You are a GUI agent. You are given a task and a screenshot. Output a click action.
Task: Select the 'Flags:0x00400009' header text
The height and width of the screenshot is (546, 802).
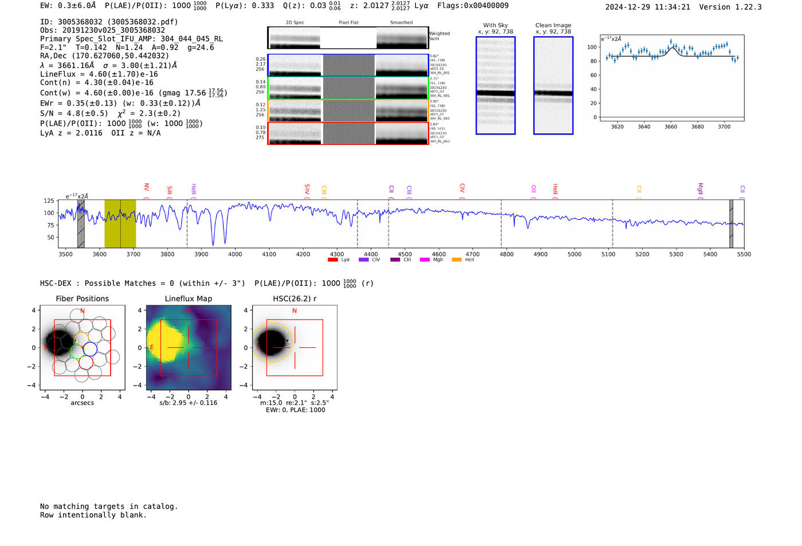click(x=473, y=6)
